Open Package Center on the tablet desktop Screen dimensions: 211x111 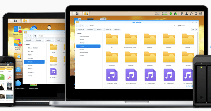18,45
